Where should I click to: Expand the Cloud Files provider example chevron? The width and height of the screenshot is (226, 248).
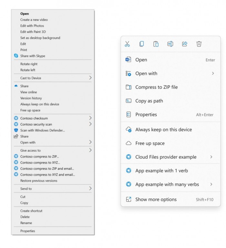point(211,157)
